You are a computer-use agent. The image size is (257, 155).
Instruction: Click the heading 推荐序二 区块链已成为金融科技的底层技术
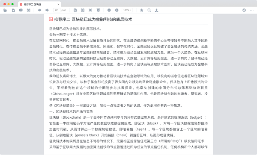(x=93, y=20)
